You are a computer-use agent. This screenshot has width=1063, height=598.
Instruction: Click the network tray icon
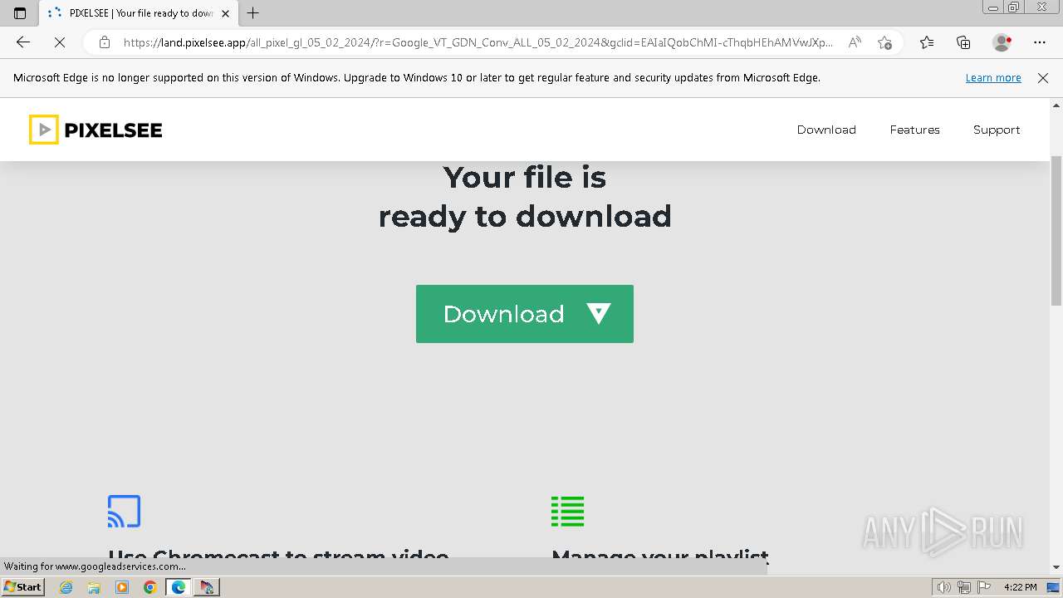(963, 587)
